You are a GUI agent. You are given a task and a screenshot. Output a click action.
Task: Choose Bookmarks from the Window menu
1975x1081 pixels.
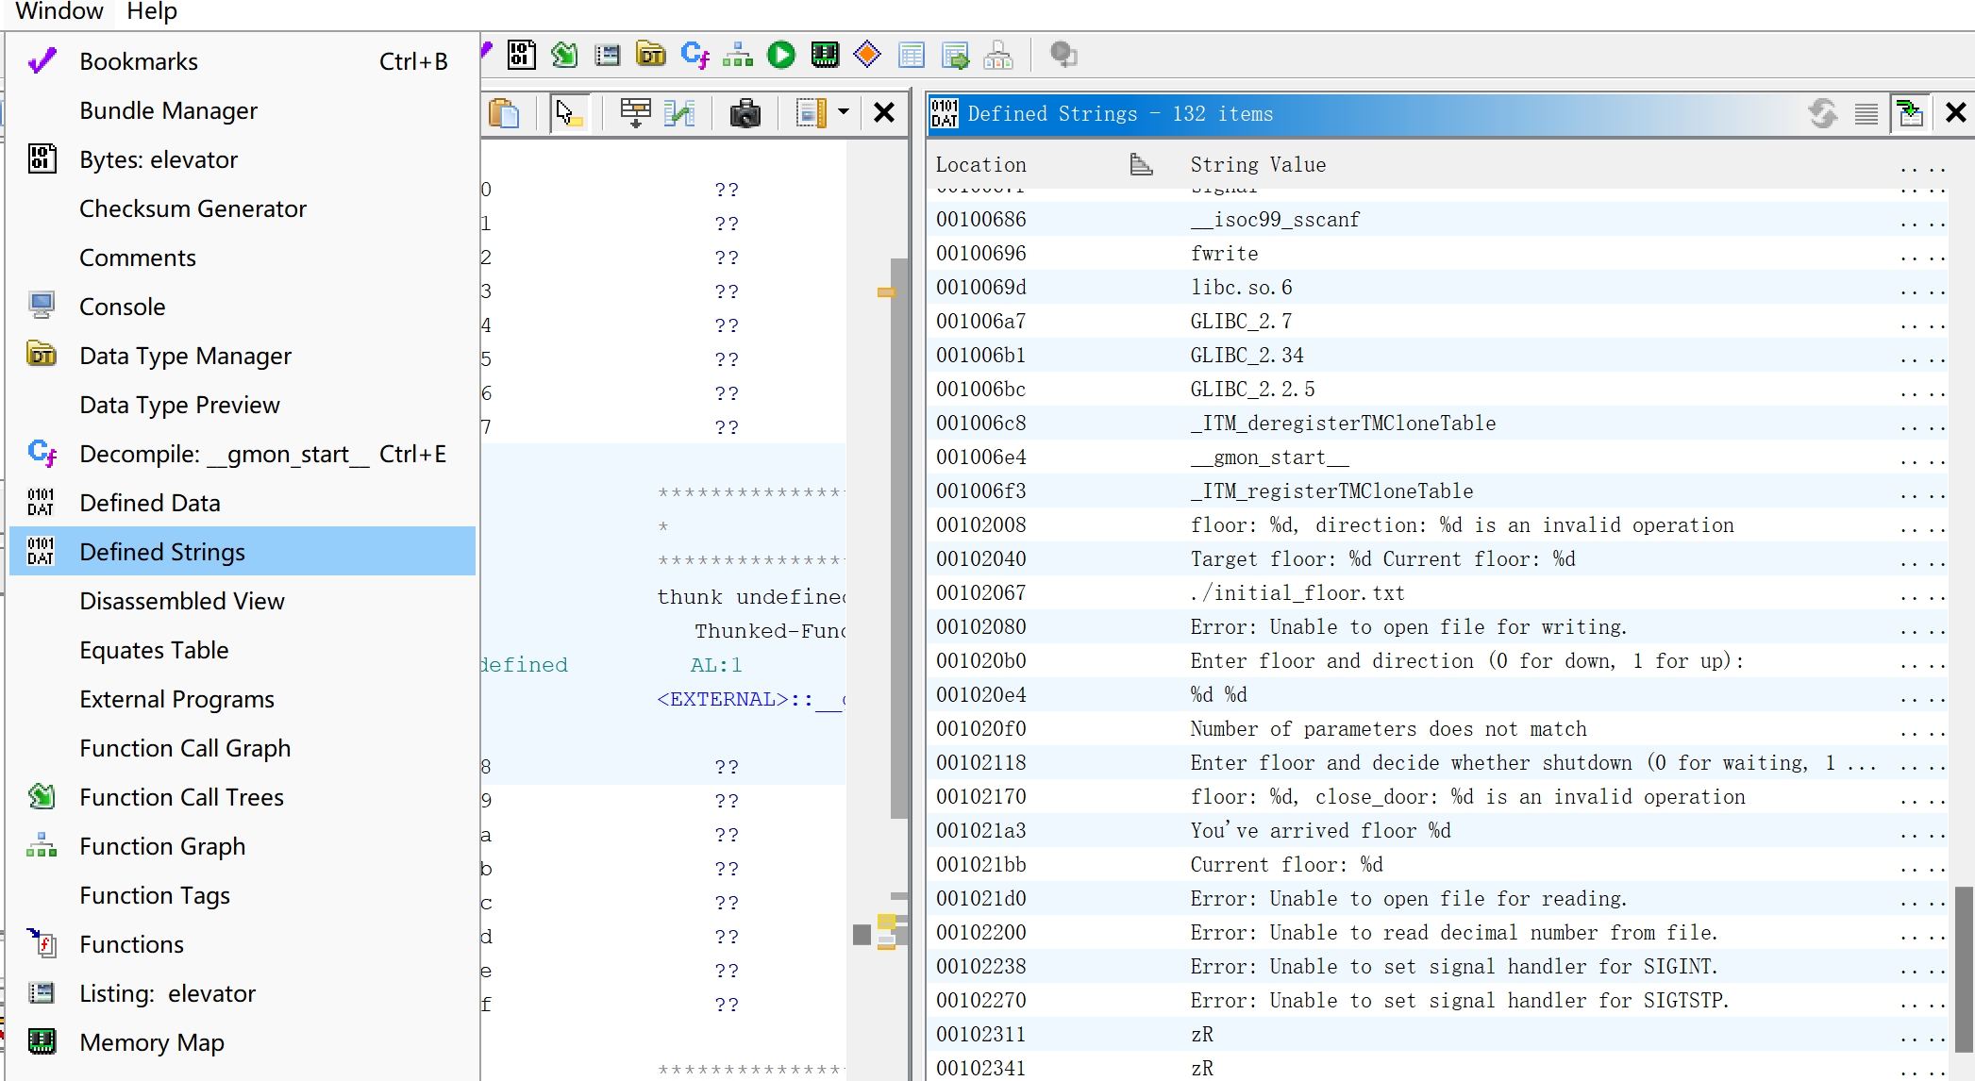(242, 61)
